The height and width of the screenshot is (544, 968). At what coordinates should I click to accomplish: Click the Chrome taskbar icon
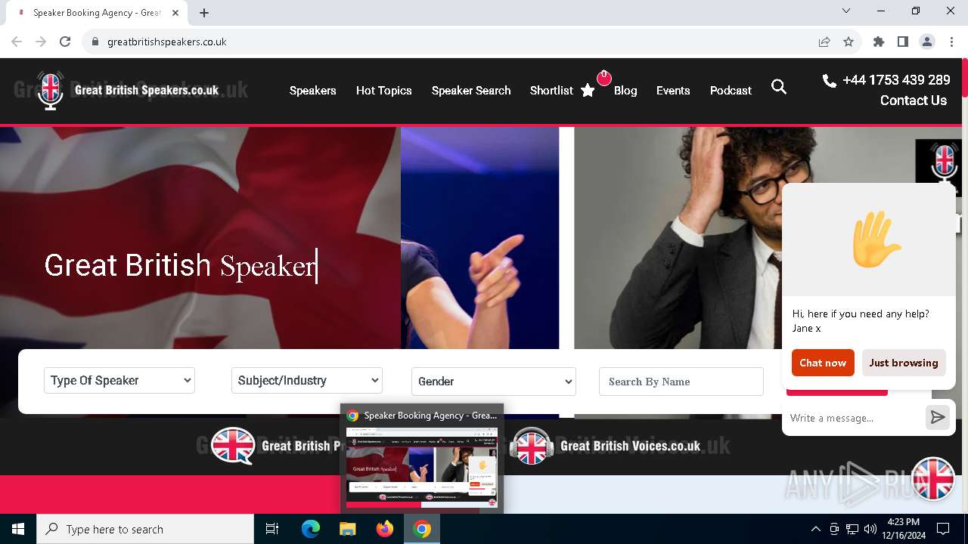coord(422,529)
